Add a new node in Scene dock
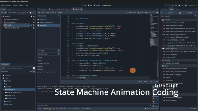 click(x=2, y=13)
